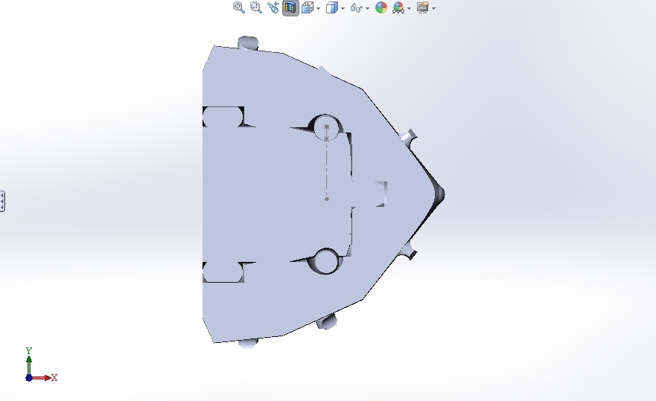Click the Display Style cube icon
Image resolution: width=656 pixels, height=401 pixels.
click(x=332, y=7)
